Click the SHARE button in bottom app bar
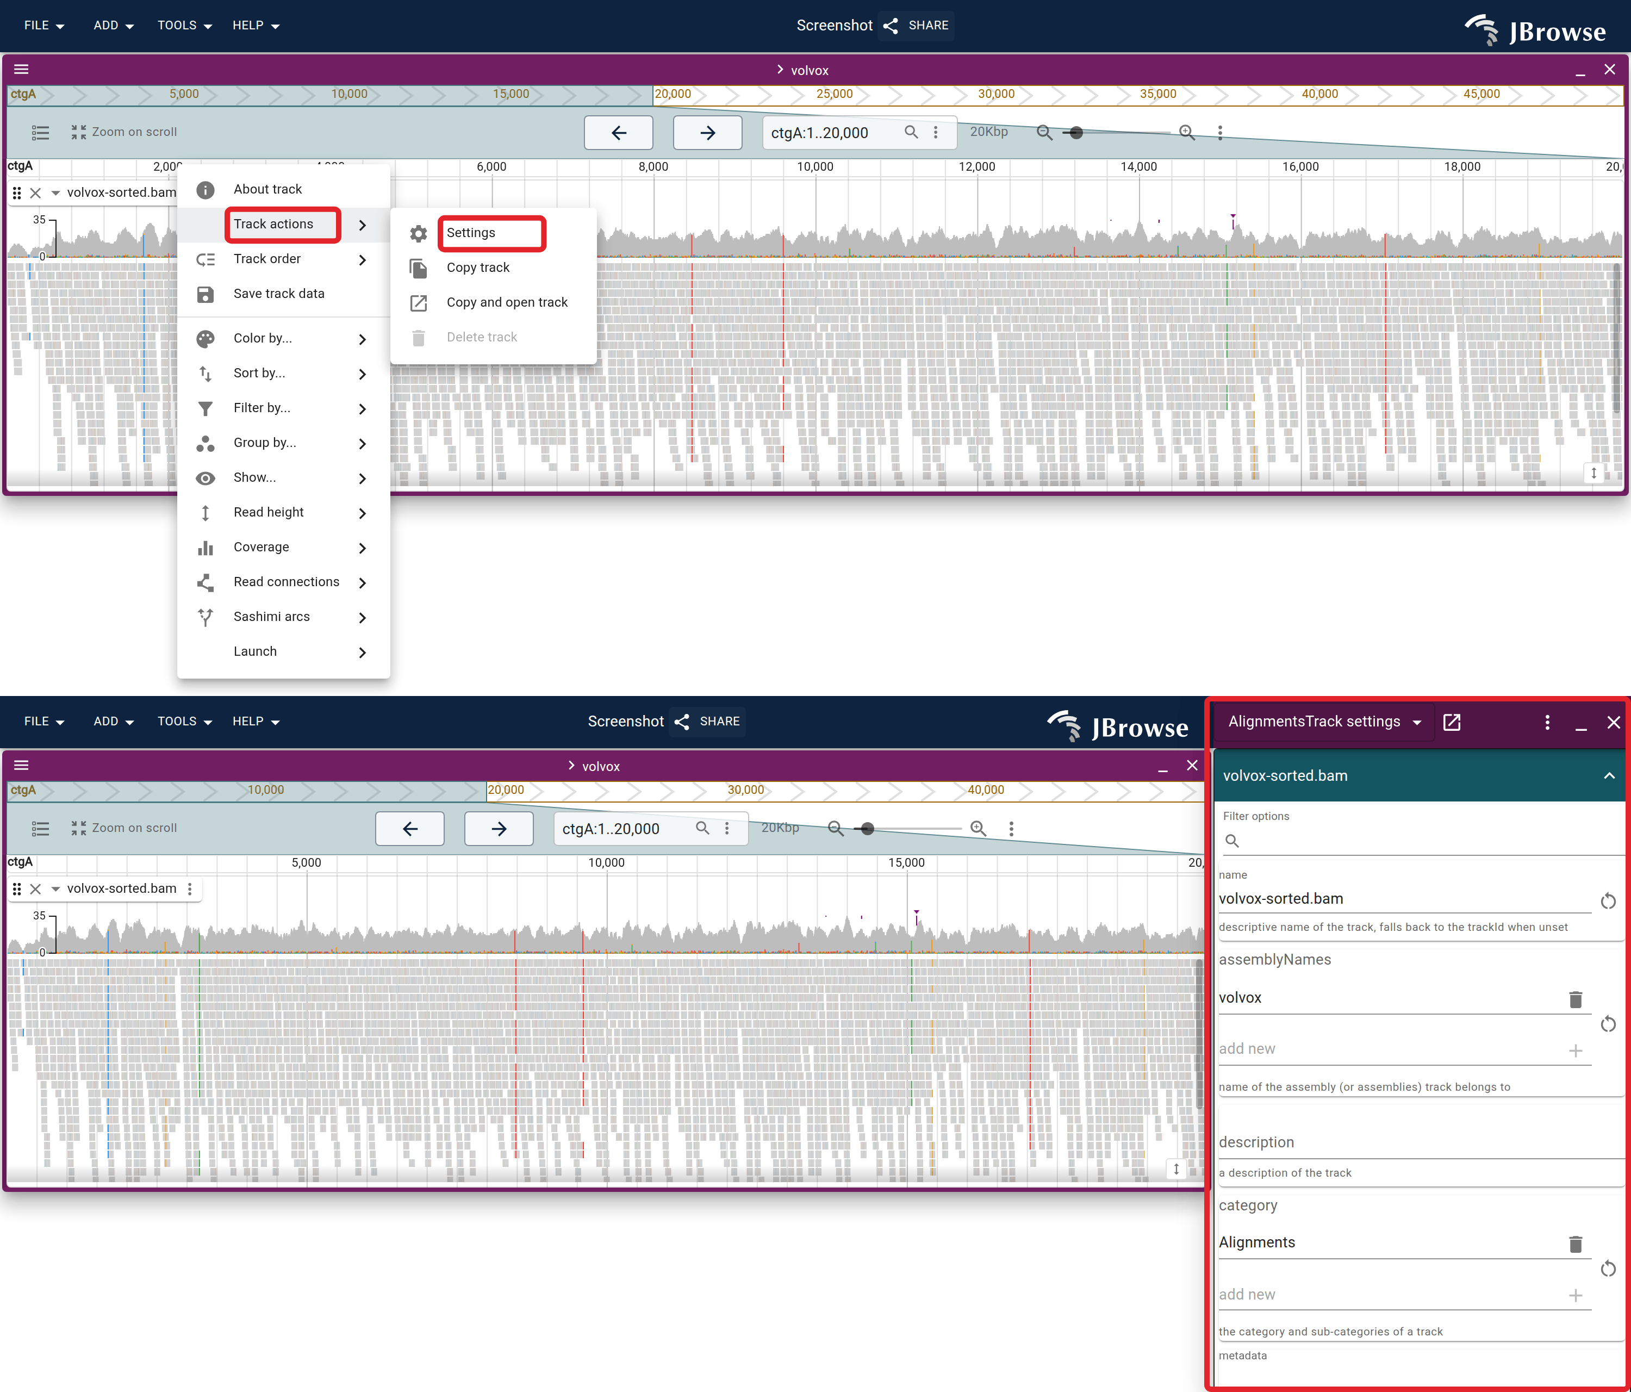The width and height of the screenshot is (1631, 1392). pos(708,721)
